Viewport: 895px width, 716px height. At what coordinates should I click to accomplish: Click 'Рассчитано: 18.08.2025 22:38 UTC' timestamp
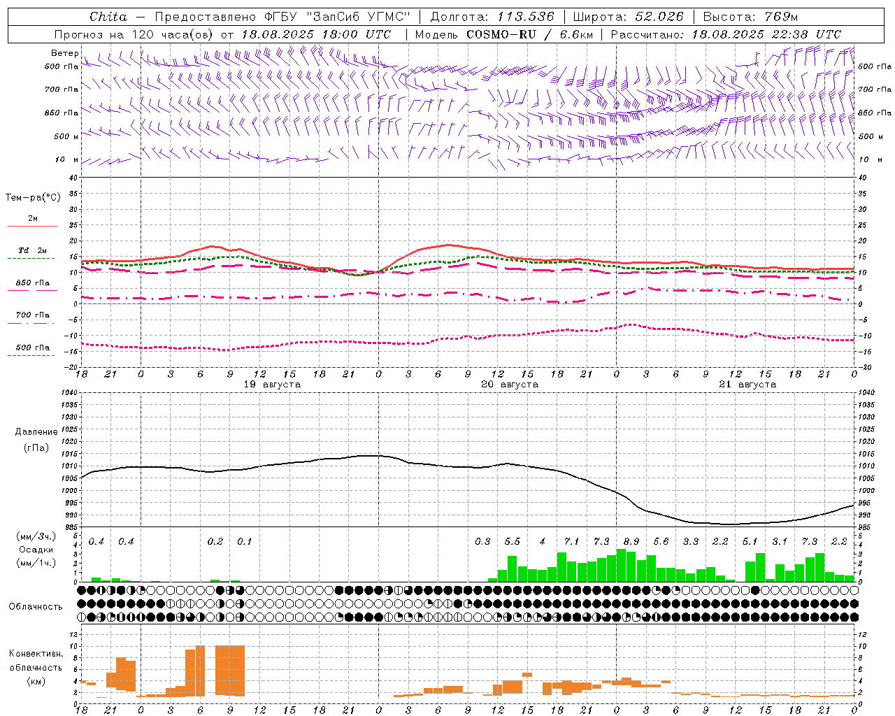pos(726,34)
